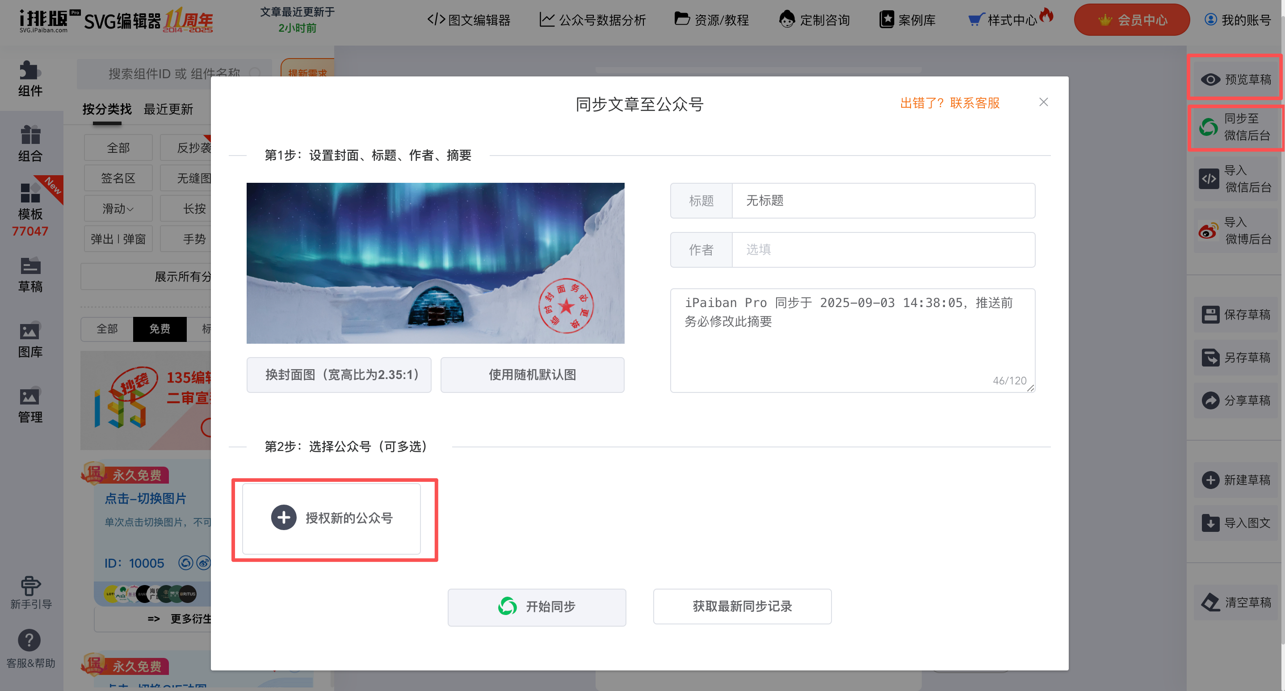Click the 预览草稿 eye icon
The height and width of the screenshot is (691, 1285).
point(1210,79)
